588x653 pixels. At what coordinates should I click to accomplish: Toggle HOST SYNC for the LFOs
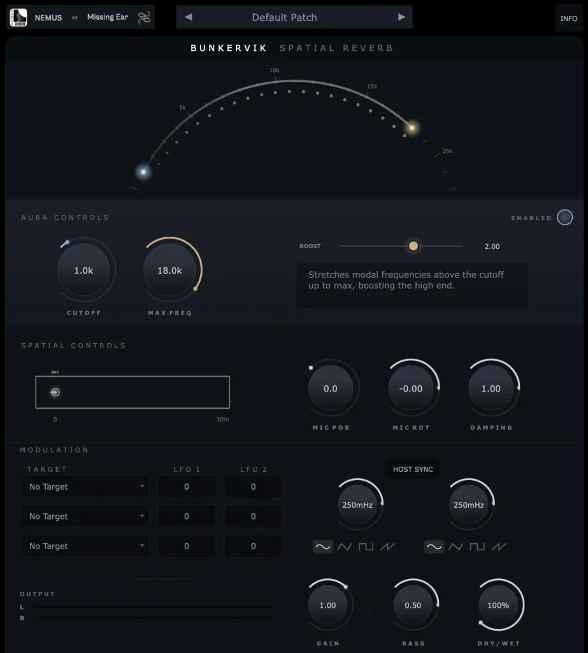[413, 469]
